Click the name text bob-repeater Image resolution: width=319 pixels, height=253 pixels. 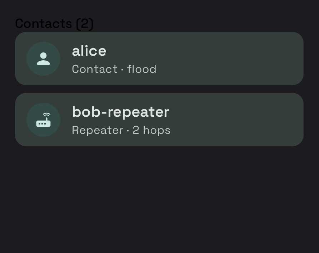[121, 112]
